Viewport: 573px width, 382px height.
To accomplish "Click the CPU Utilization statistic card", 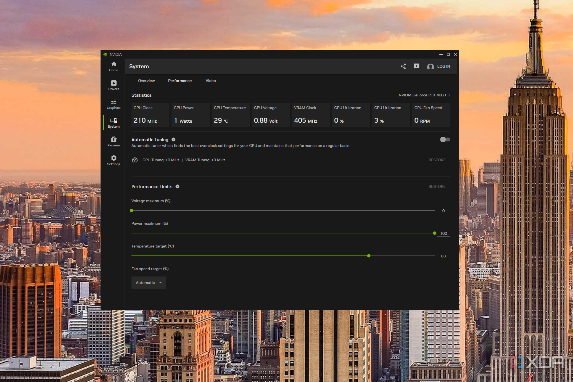I will pos(391,115).
